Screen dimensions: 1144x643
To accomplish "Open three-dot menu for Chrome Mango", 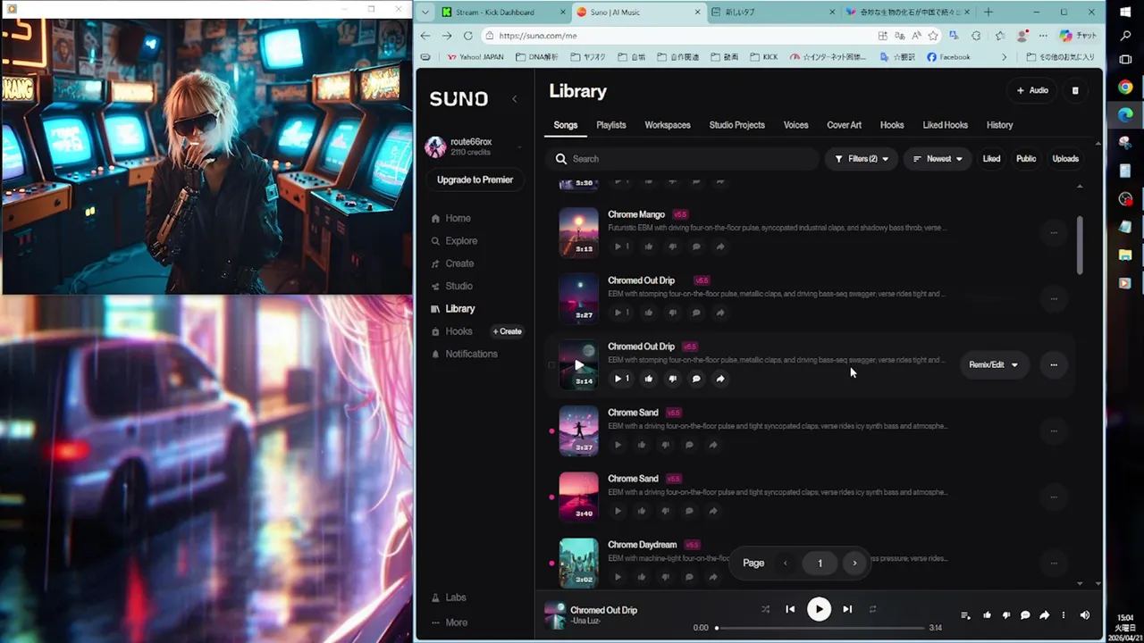I will [x=1054, y=232].
